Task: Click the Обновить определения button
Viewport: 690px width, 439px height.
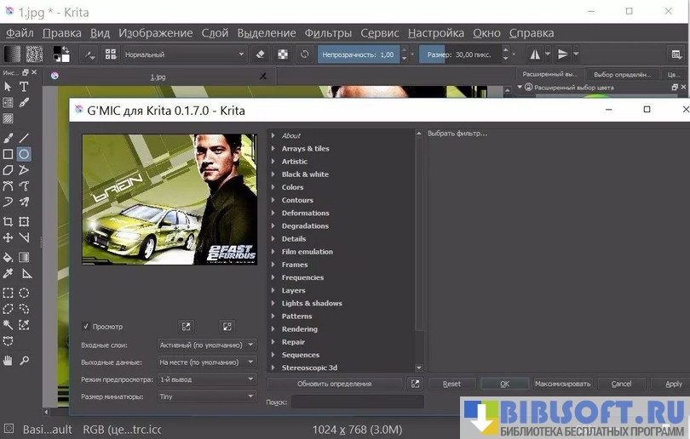Action: click(334, 384)
